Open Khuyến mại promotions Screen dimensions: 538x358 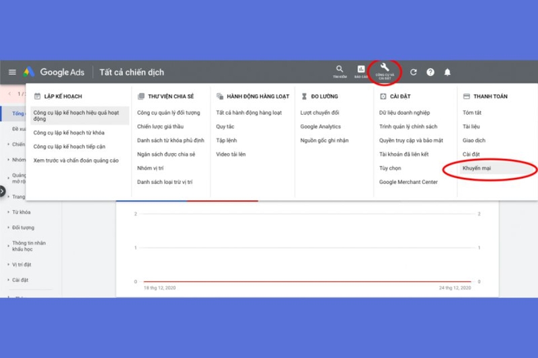[x=477, y=168]
